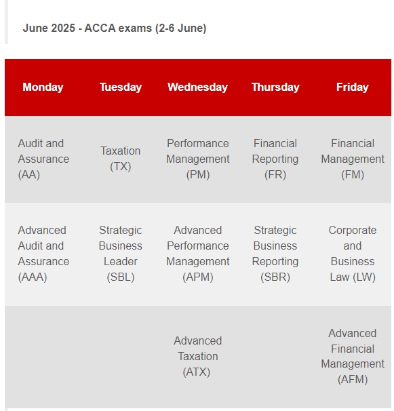Click Advanced Performance Management (APM) cell
The image size is (394, 411).
(198, 254)
